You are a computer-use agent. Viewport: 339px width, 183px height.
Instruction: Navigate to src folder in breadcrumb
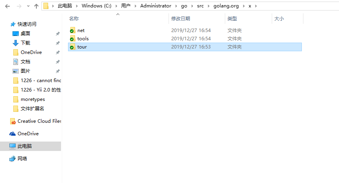pyautogui.click(x=200, y=6)
